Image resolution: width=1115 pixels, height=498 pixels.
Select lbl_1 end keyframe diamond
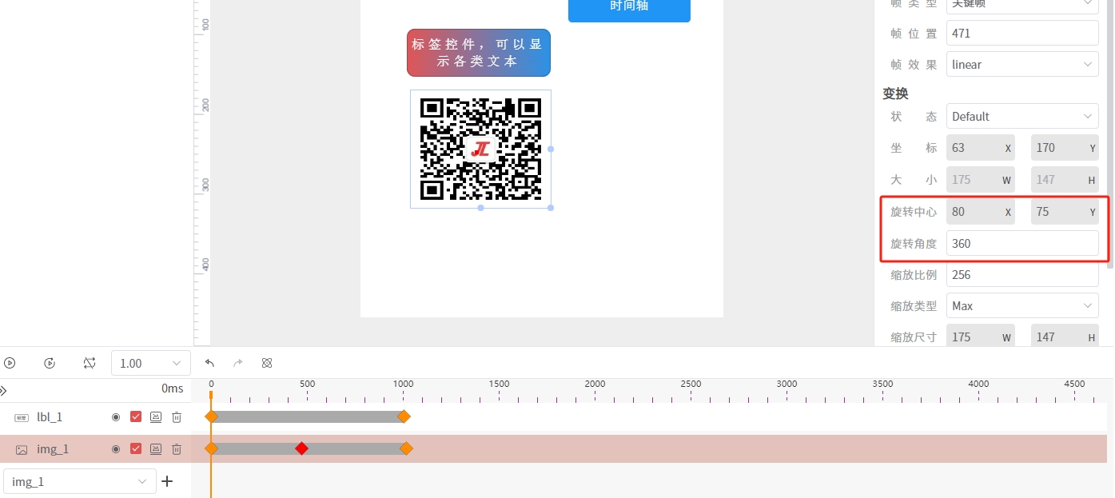[x=404, y=416]
